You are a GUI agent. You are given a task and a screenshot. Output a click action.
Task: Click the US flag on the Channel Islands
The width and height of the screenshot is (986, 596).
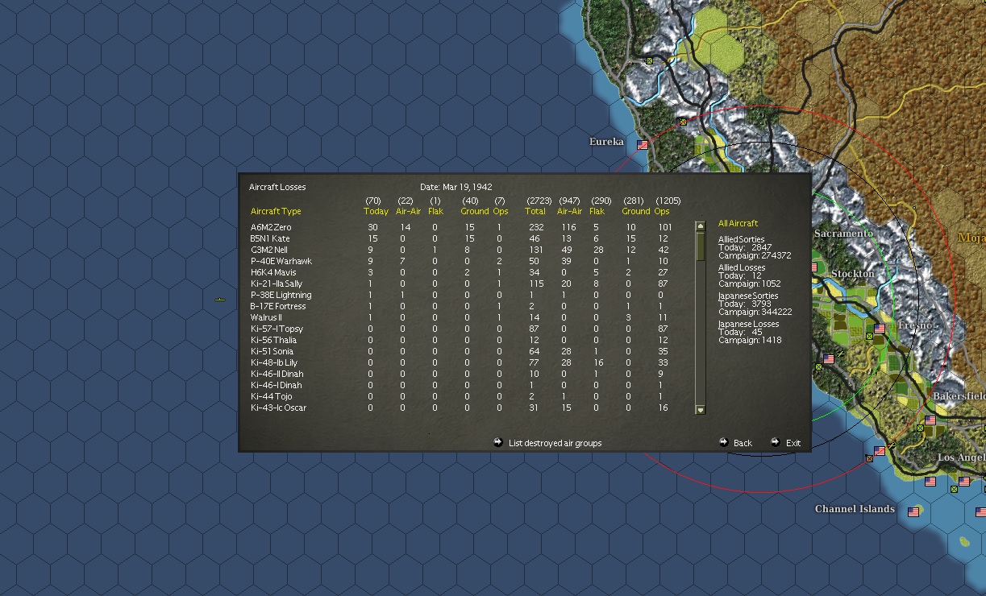[x=913, y=511]
